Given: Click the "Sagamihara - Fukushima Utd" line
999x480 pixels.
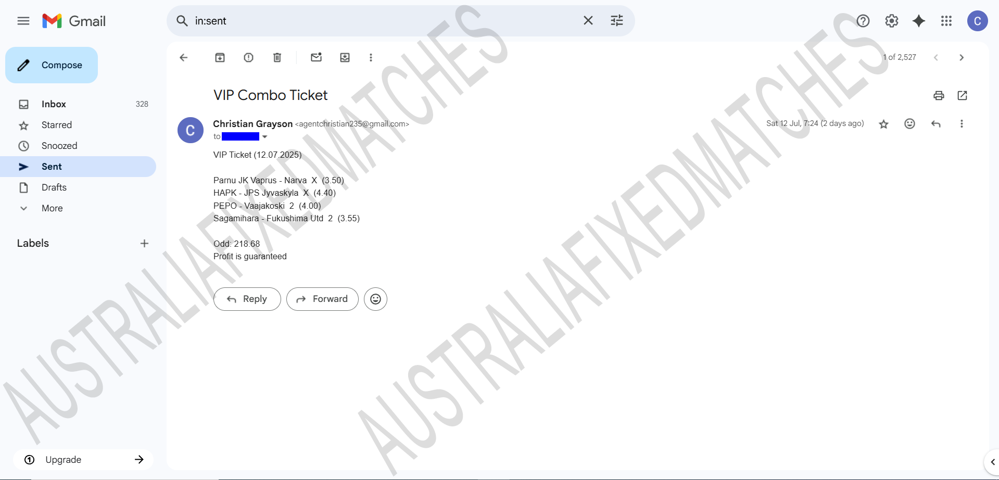Looking at the screenshot, I should pos(287,218).
